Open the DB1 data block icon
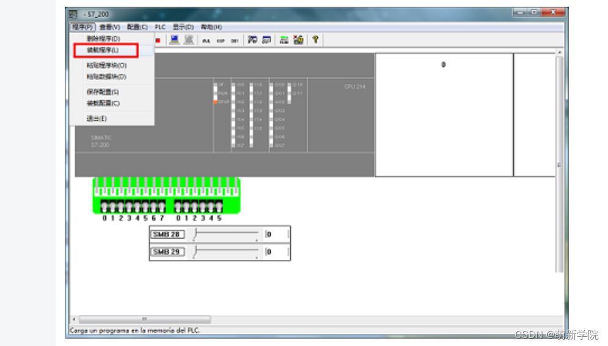 (235, 40)
